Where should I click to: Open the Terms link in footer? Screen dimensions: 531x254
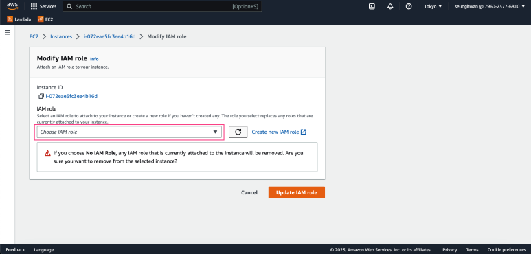472,250
